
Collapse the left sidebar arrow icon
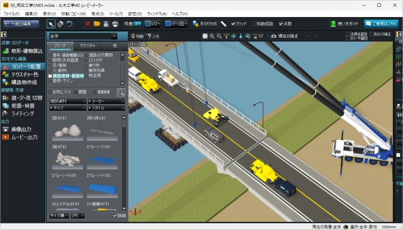click(x=4, y=34)
